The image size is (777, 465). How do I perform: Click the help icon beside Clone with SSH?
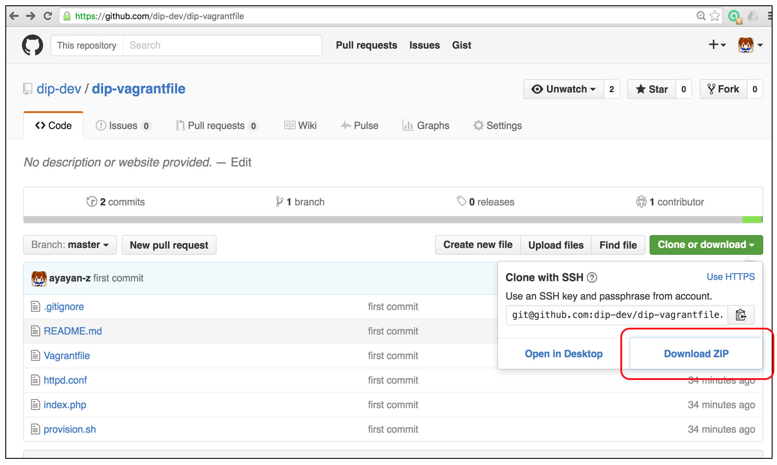[592, 277]
